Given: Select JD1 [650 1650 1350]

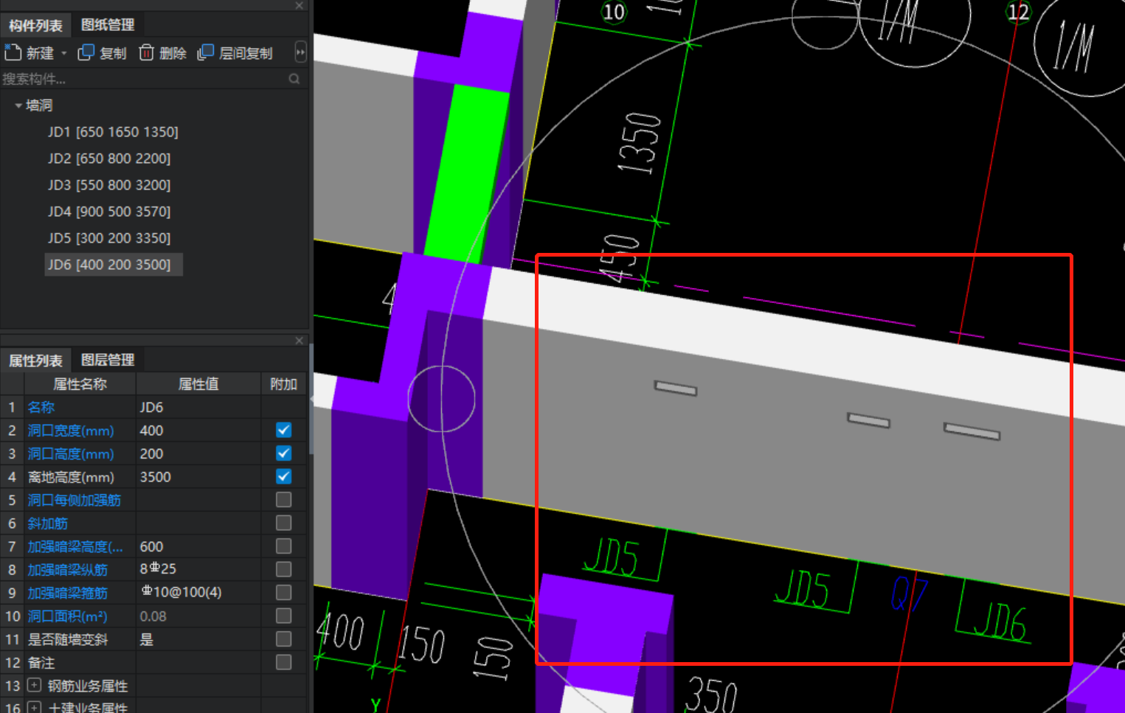Looking at the screenshot, I should coord(113,132).
